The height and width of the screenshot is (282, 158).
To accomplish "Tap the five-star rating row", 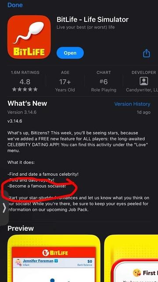I will pos(25,89).
